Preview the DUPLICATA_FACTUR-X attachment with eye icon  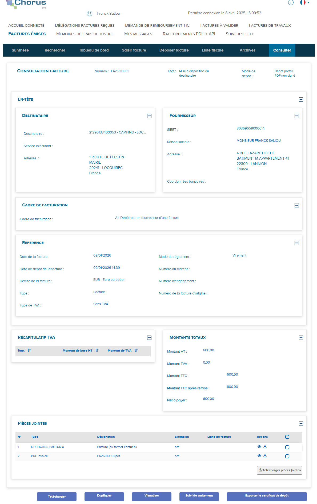click(x=259, y=447)
